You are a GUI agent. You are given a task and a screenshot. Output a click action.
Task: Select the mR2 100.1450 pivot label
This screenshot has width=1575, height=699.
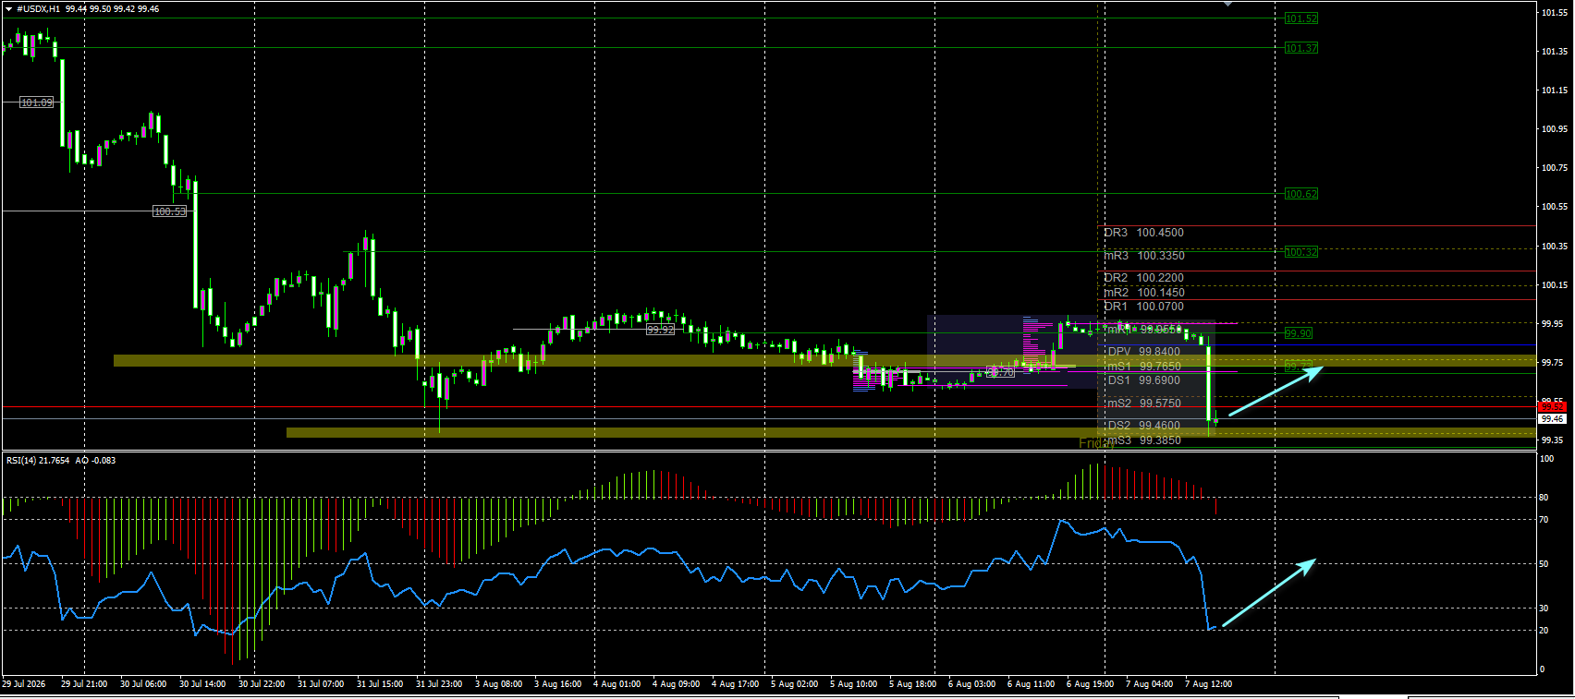coord(1143,293)
